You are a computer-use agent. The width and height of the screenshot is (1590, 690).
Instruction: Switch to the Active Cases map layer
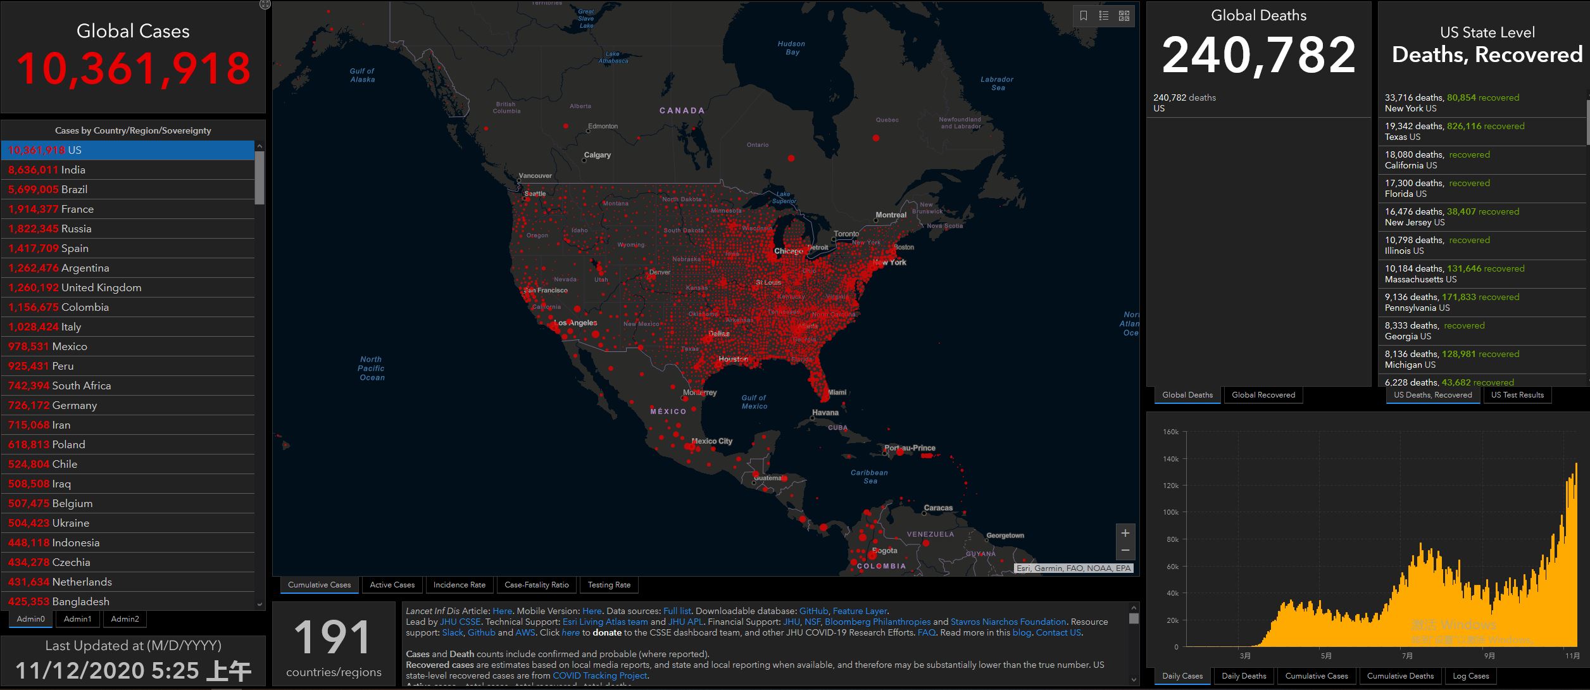coord(392,585)
